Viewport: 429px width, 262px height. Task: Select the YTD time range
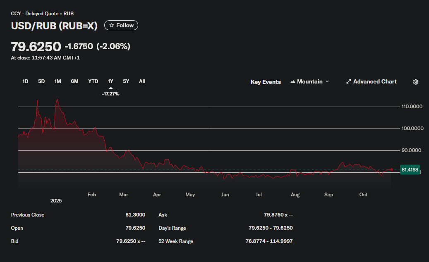(93, 81)
